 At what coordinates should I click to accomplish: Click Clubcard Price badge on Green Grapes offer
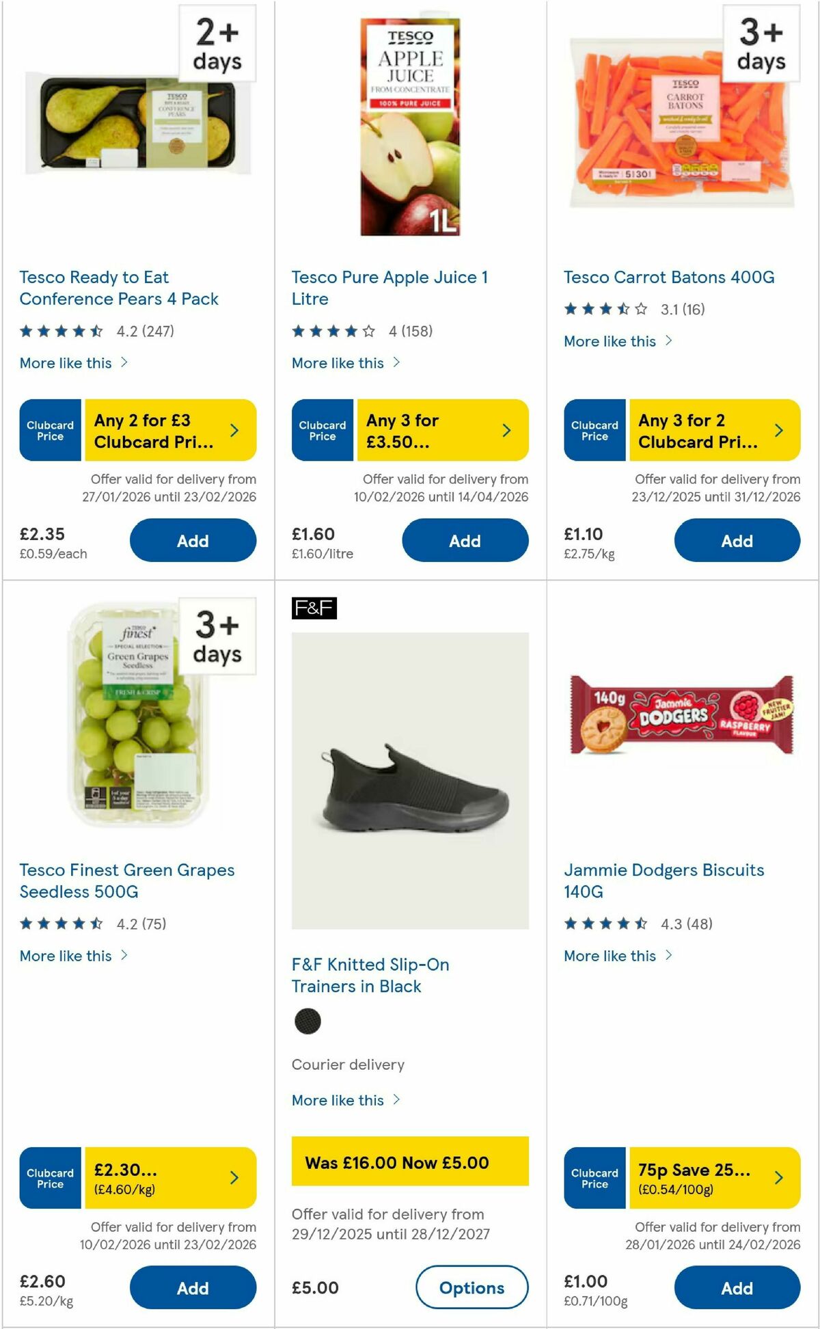click(50, 1178)
